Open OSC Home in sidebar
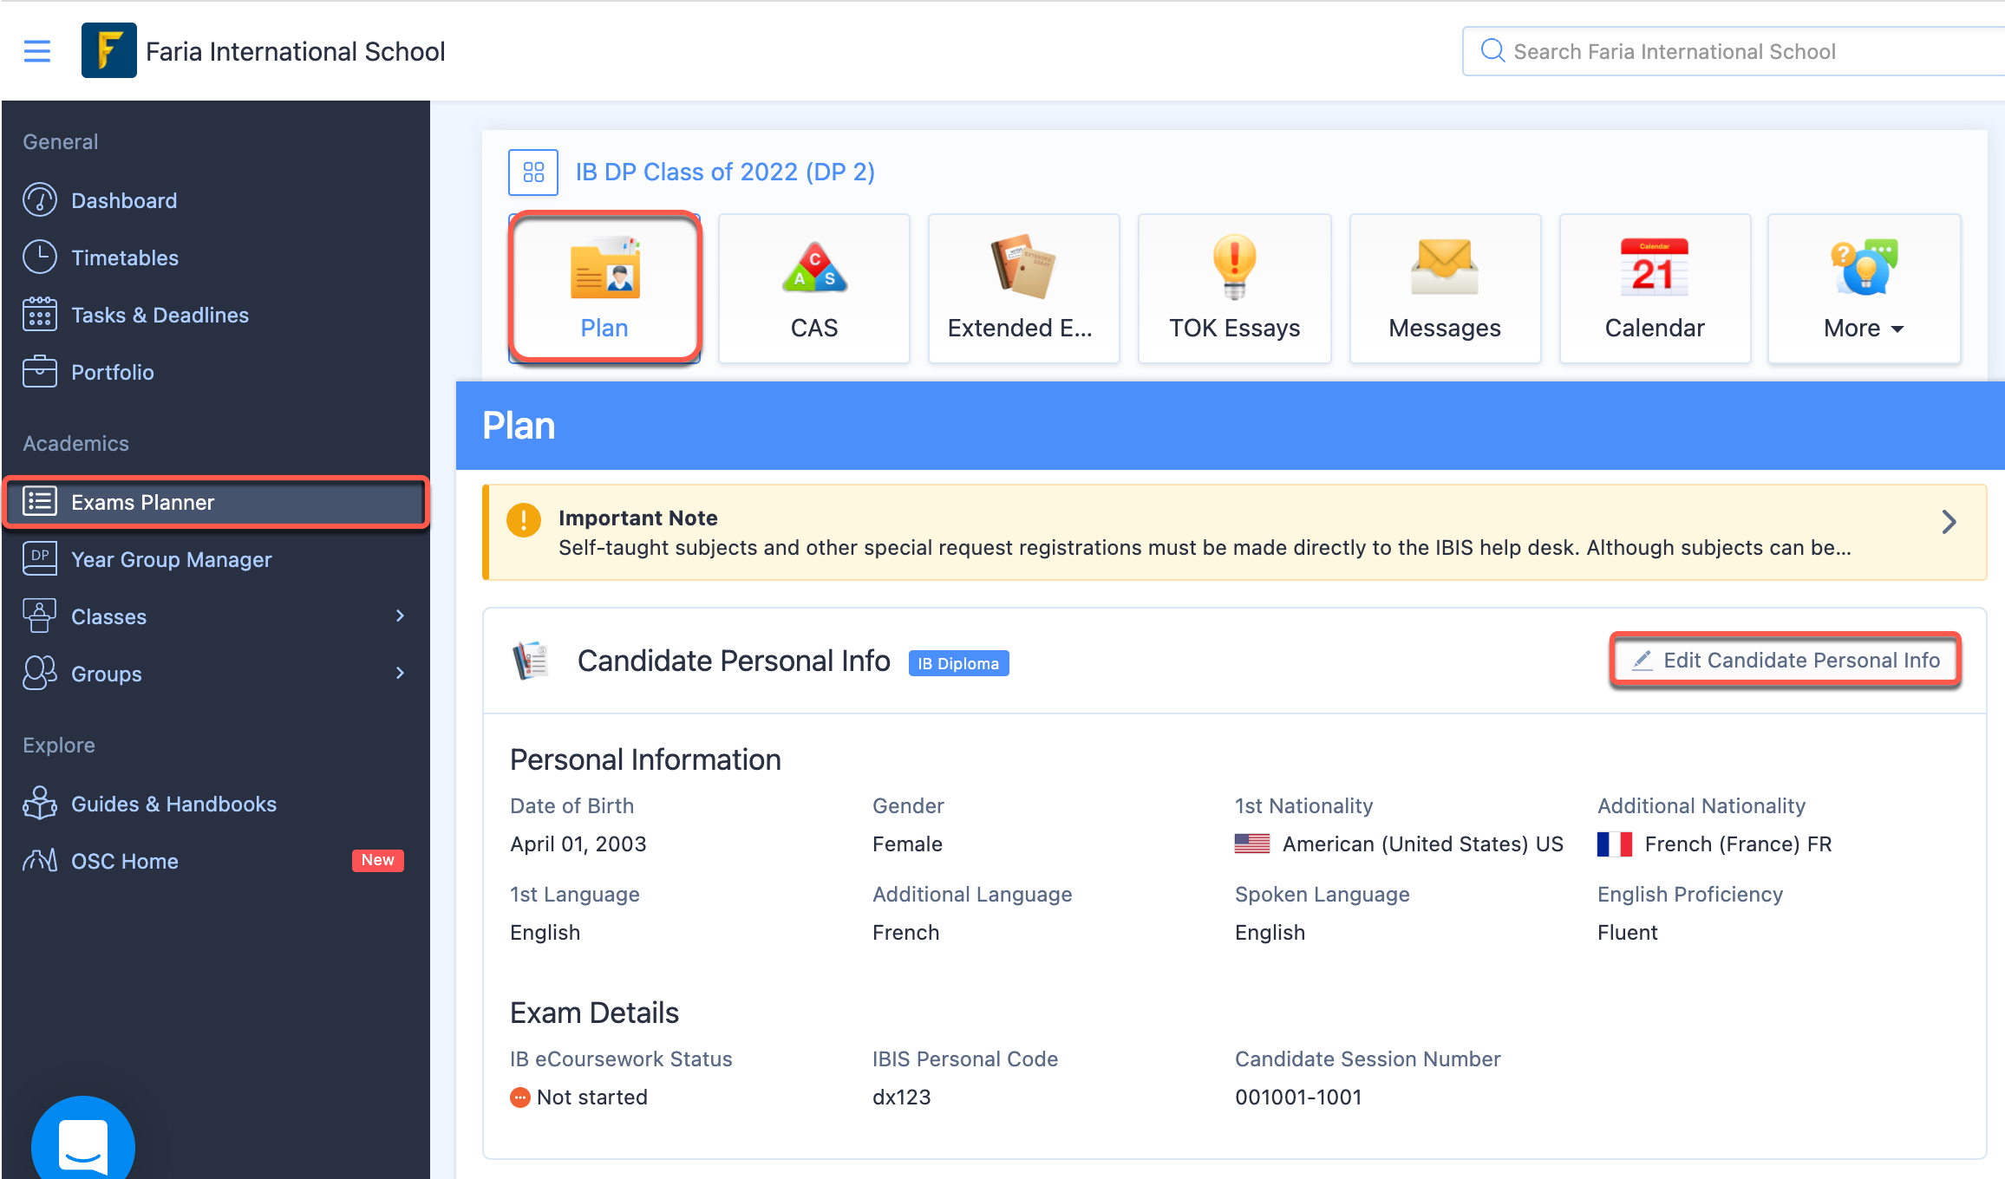2005x1179 pixels. click(124, 861)
